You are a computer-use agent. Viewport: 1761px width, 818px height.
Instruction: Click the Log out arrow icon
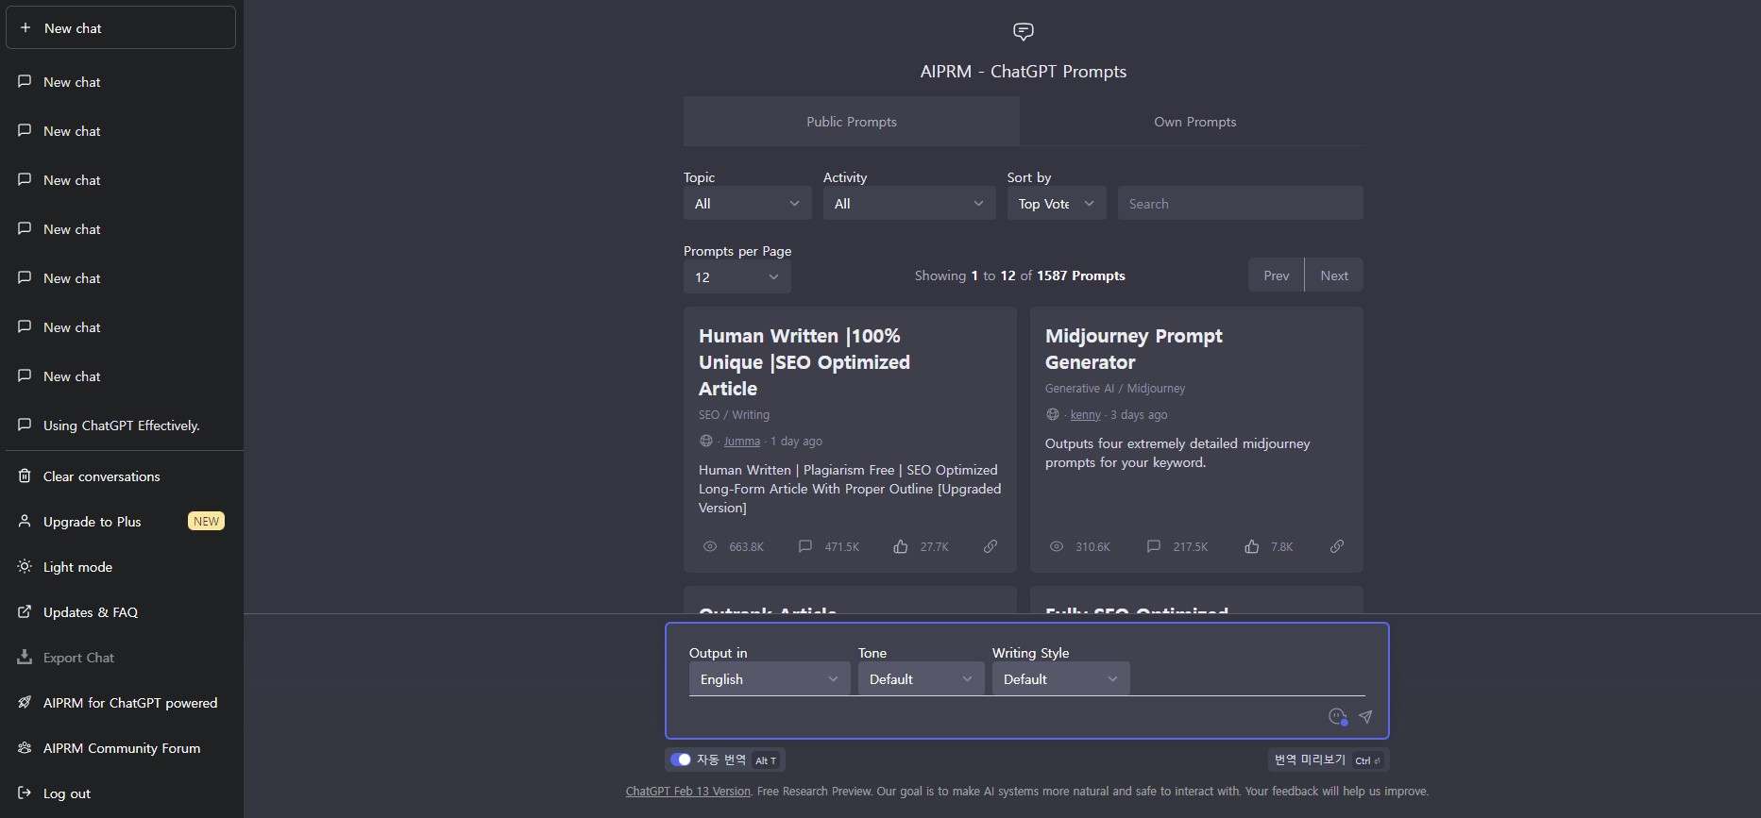pyautogui.click(x=25, y=793)
